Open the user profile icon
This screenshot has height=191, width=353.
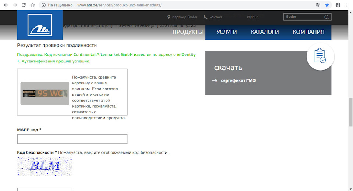click(338, 5)
